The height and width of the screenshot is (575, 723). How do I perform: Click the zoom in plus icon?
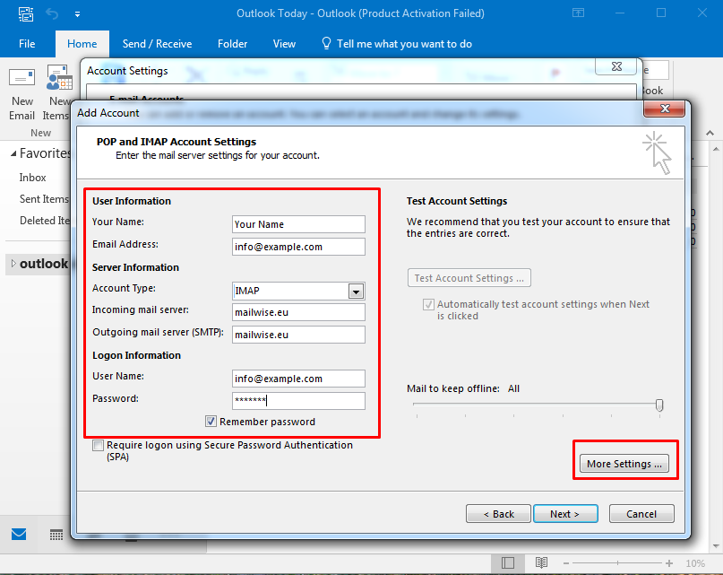[x=669, y=563]
